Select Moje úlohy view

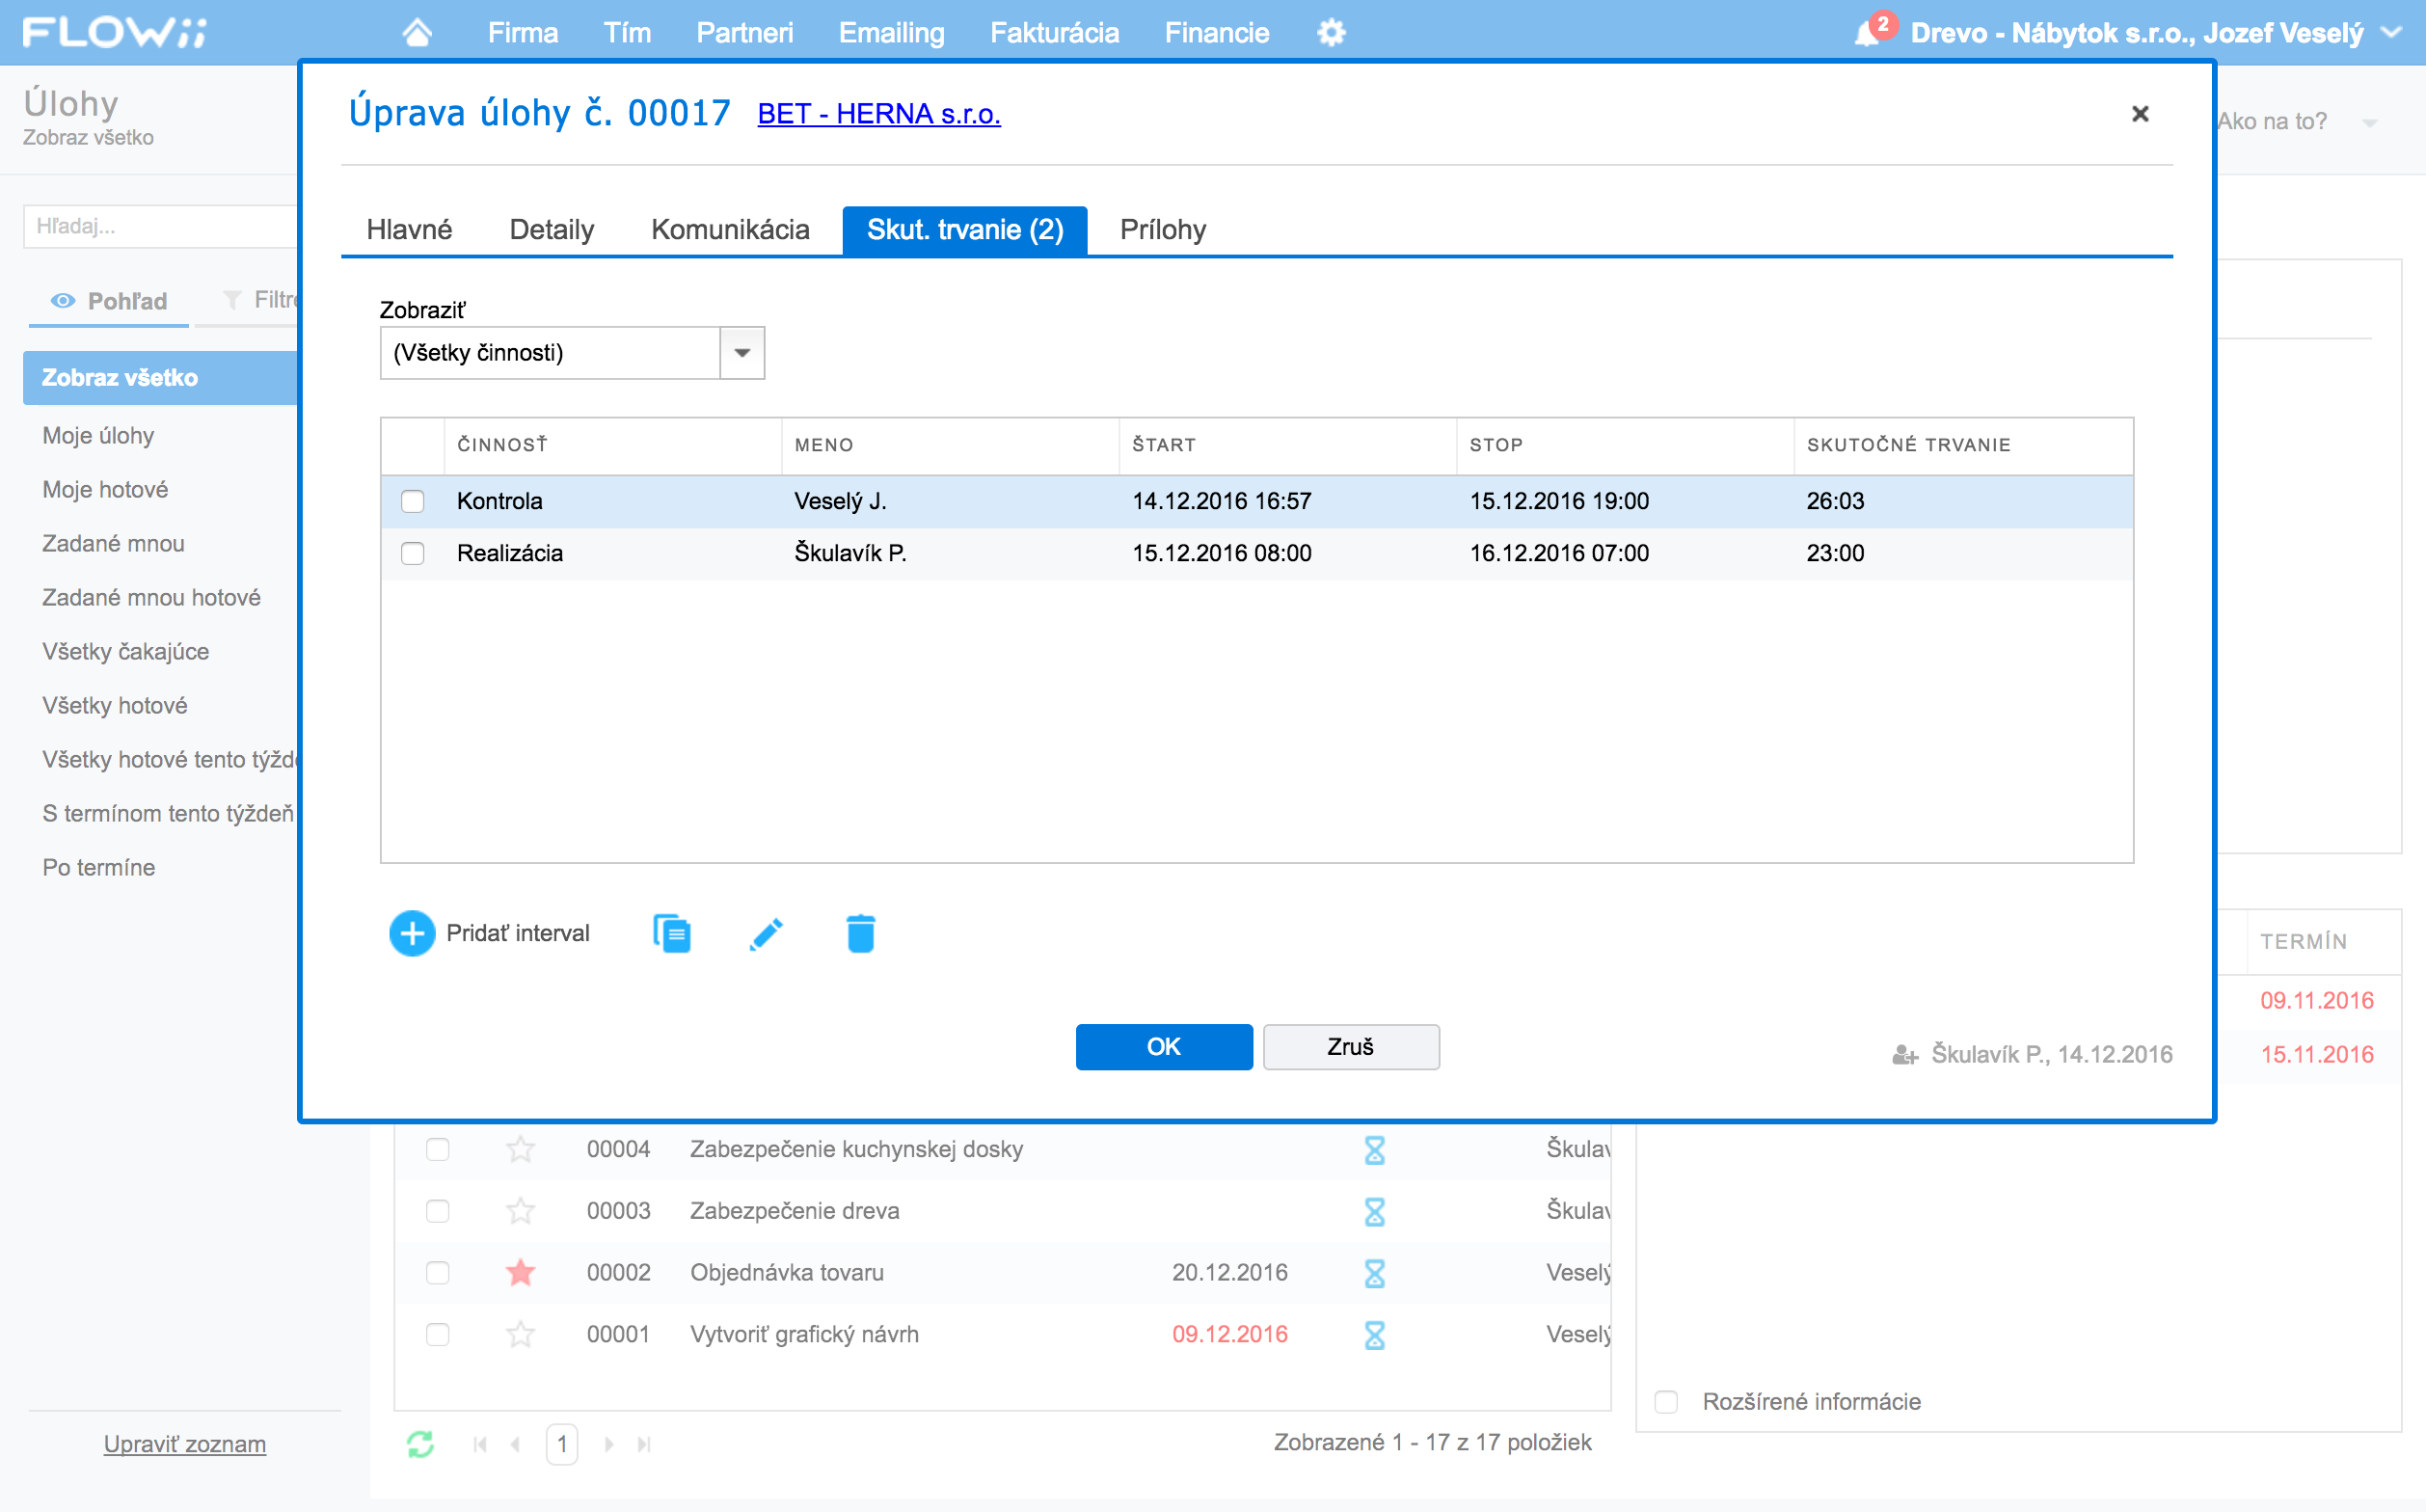click(98, 436)
